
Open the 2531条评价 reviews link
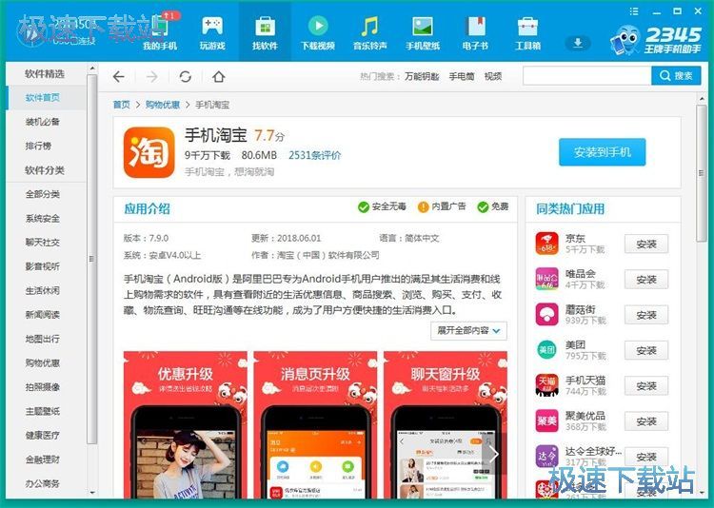coord(315,155)
